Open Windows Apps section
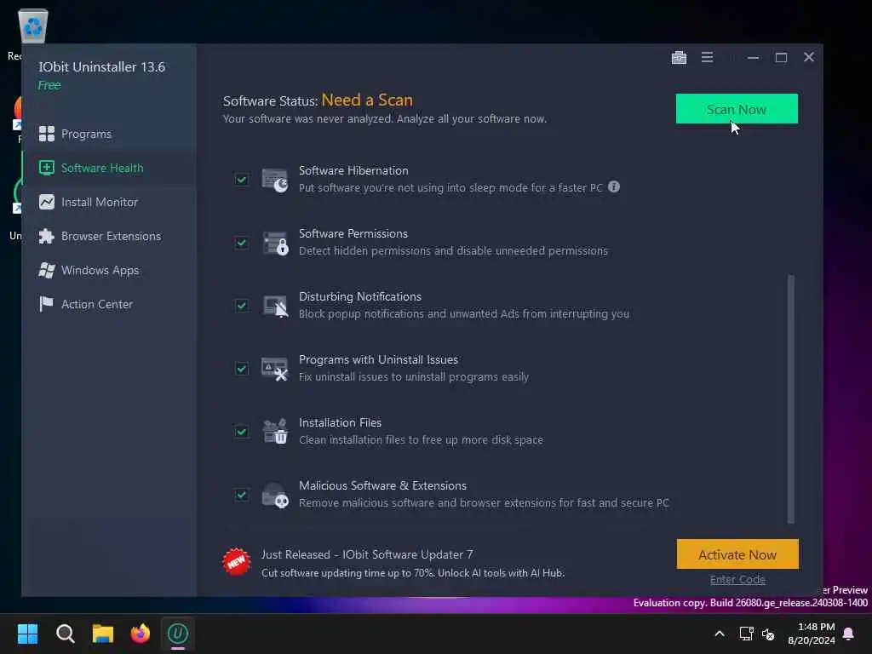872x654 pixels. pyautogui.click(x=110, y=270)
